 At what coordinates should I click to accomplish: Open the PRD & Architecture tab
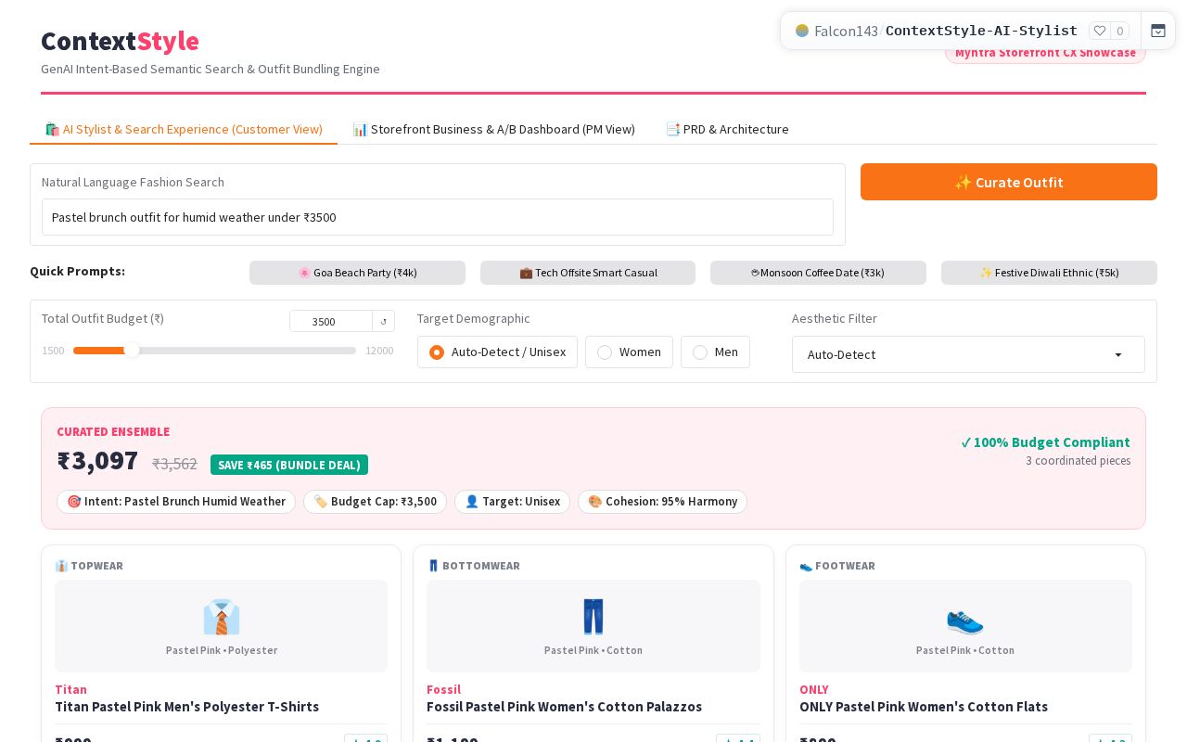point(727,129)
